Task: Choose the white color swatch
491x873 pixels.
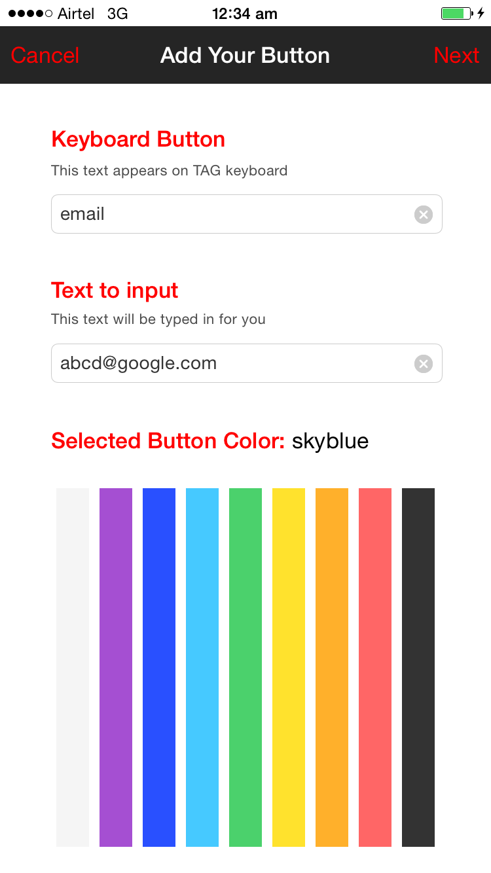Action: pyautogui.click(x=73, y=667)
